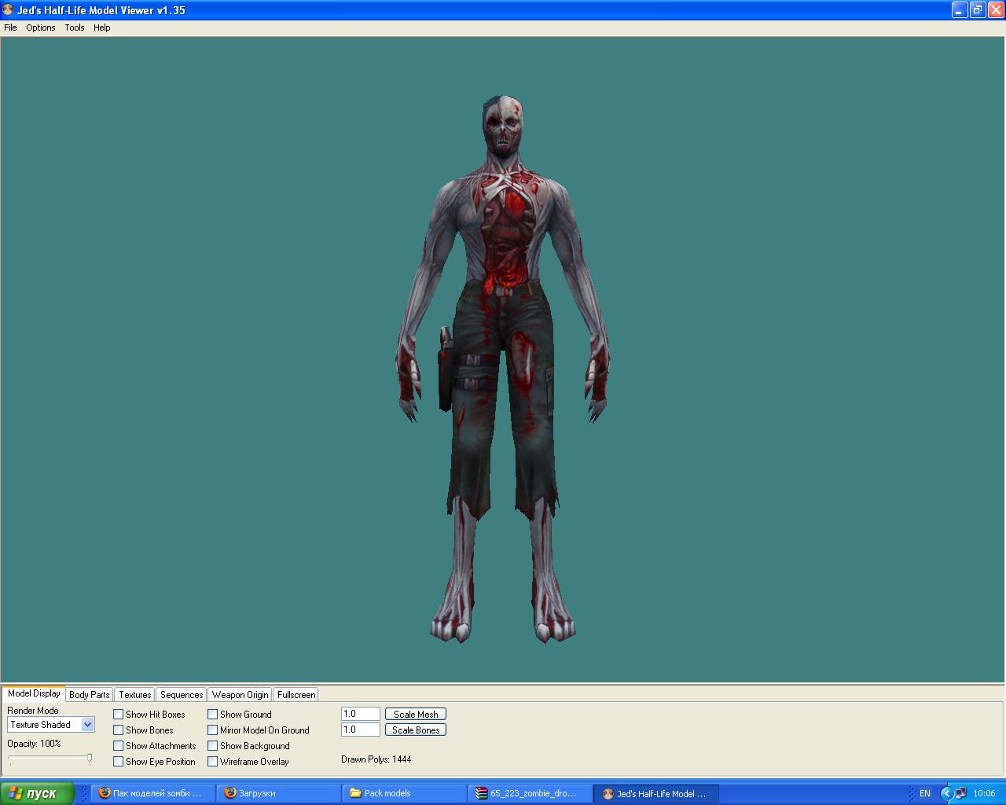This screenshot has height=805, width=1006.
Task: Close the Model Viewer window
Action: click(x=995, y=10)
